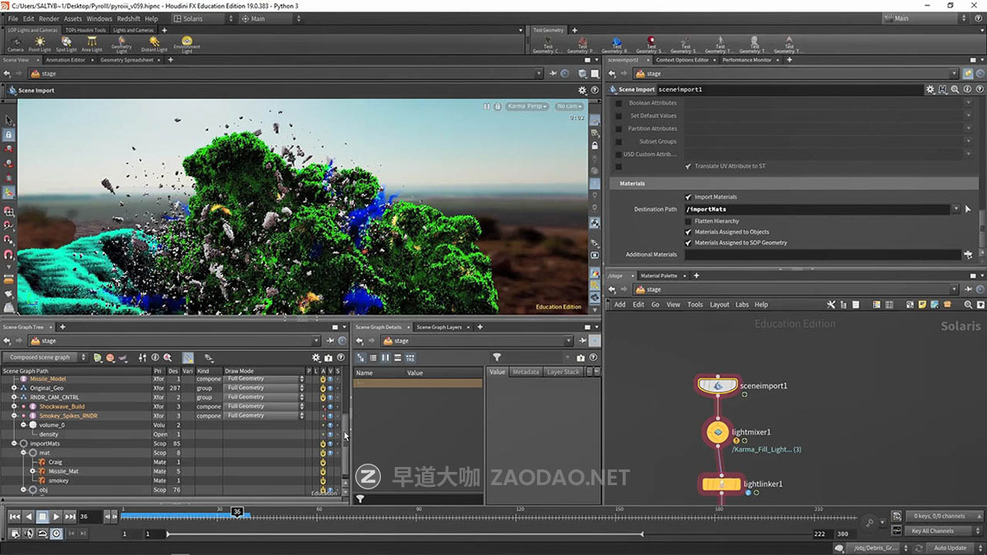Open the Layout menu in network editor
This screenshot has width=987, height=555.
(x=720, y=304)
